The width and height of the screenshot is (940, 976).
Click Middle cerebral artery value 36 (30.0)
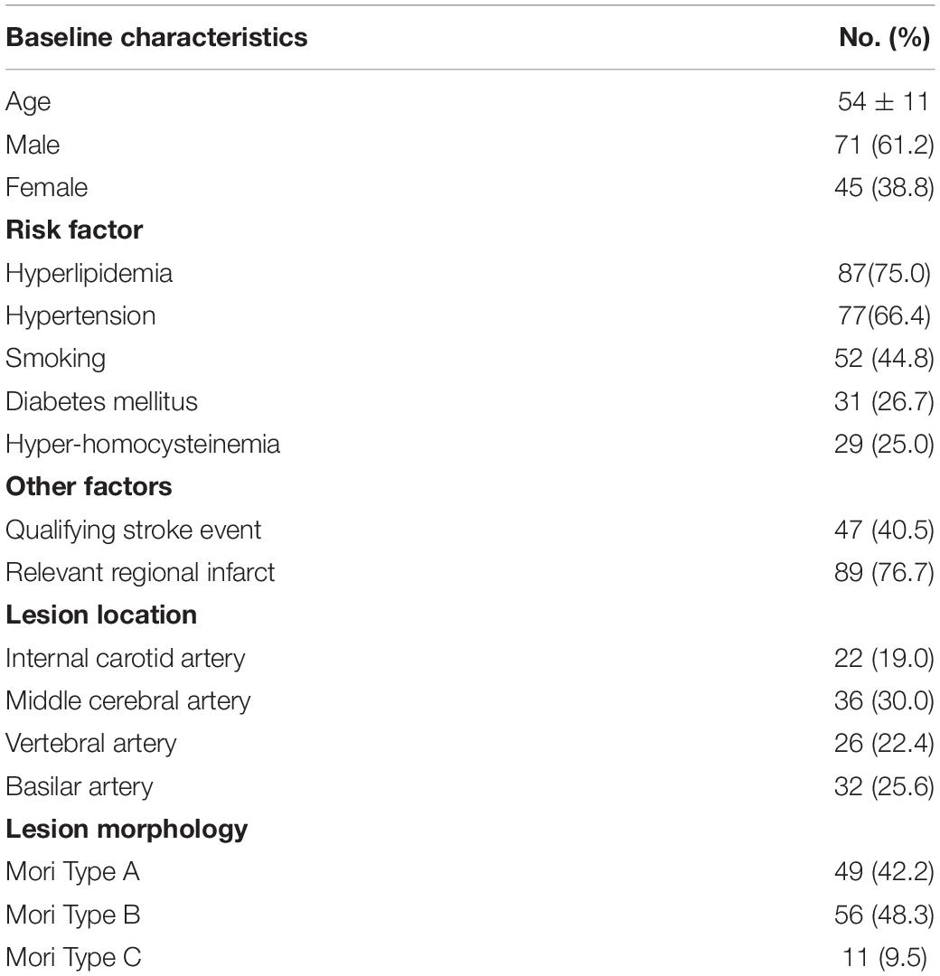(884, 700)
